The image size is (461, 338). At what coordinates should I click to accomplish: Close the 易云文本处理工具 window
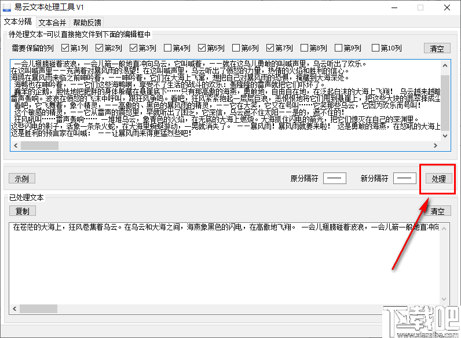click(x=447, y=8)
